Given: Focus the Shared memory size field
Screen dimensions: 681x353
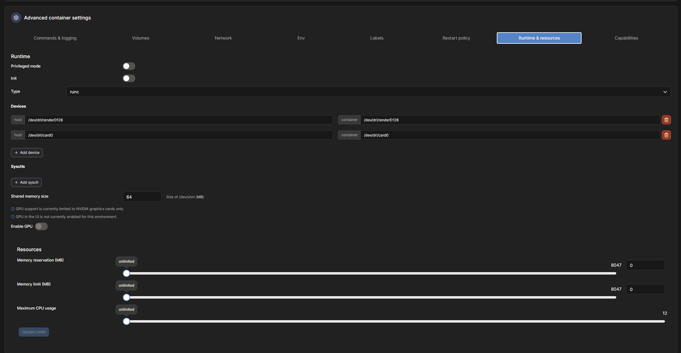Looking at the screenshot, I should (x=142, y=197).
